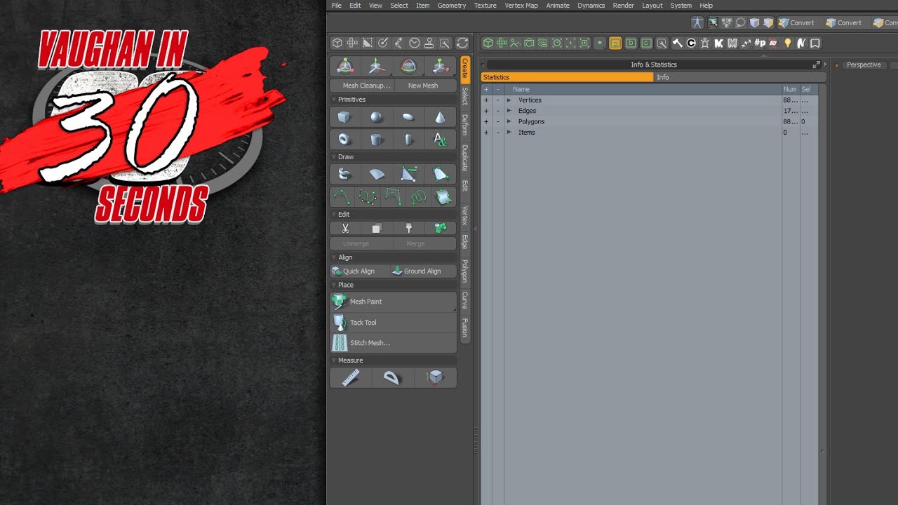Select the Pen polygon draw tool

(x=408, y=175)
